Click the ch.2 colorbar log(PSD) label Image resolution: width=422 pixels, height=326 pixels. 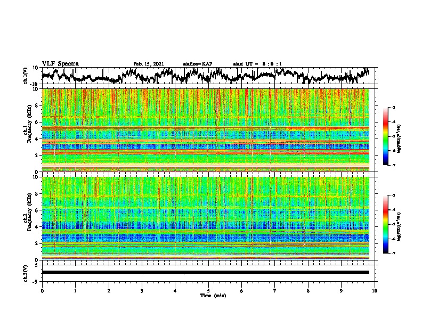pyautogui.click(x=399, y=226)
